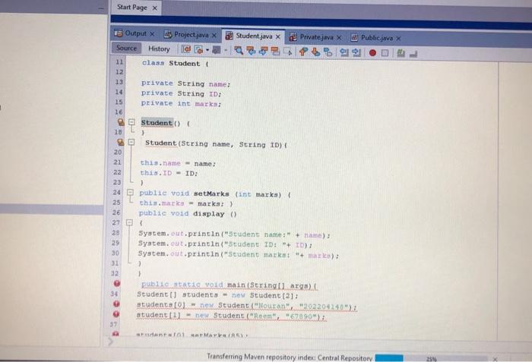This screenshot has width=532, height=362.
Task: Close the Project.java tab
Action: click(214, 35)
